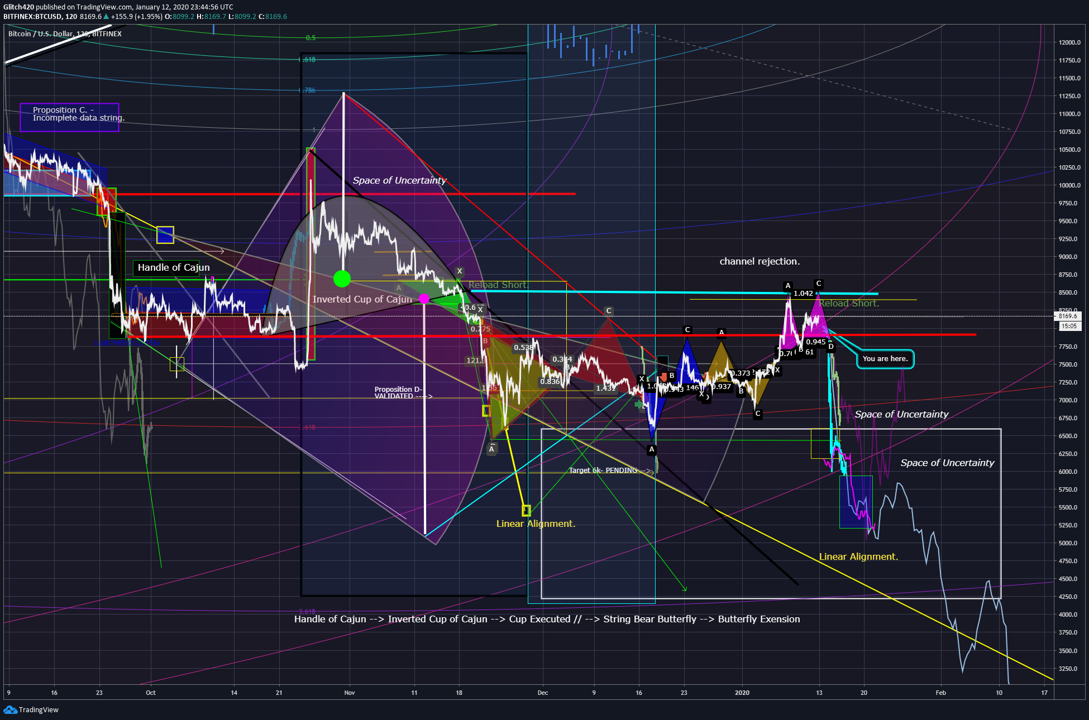Click the 1.042 ratio label

[803, 294]
